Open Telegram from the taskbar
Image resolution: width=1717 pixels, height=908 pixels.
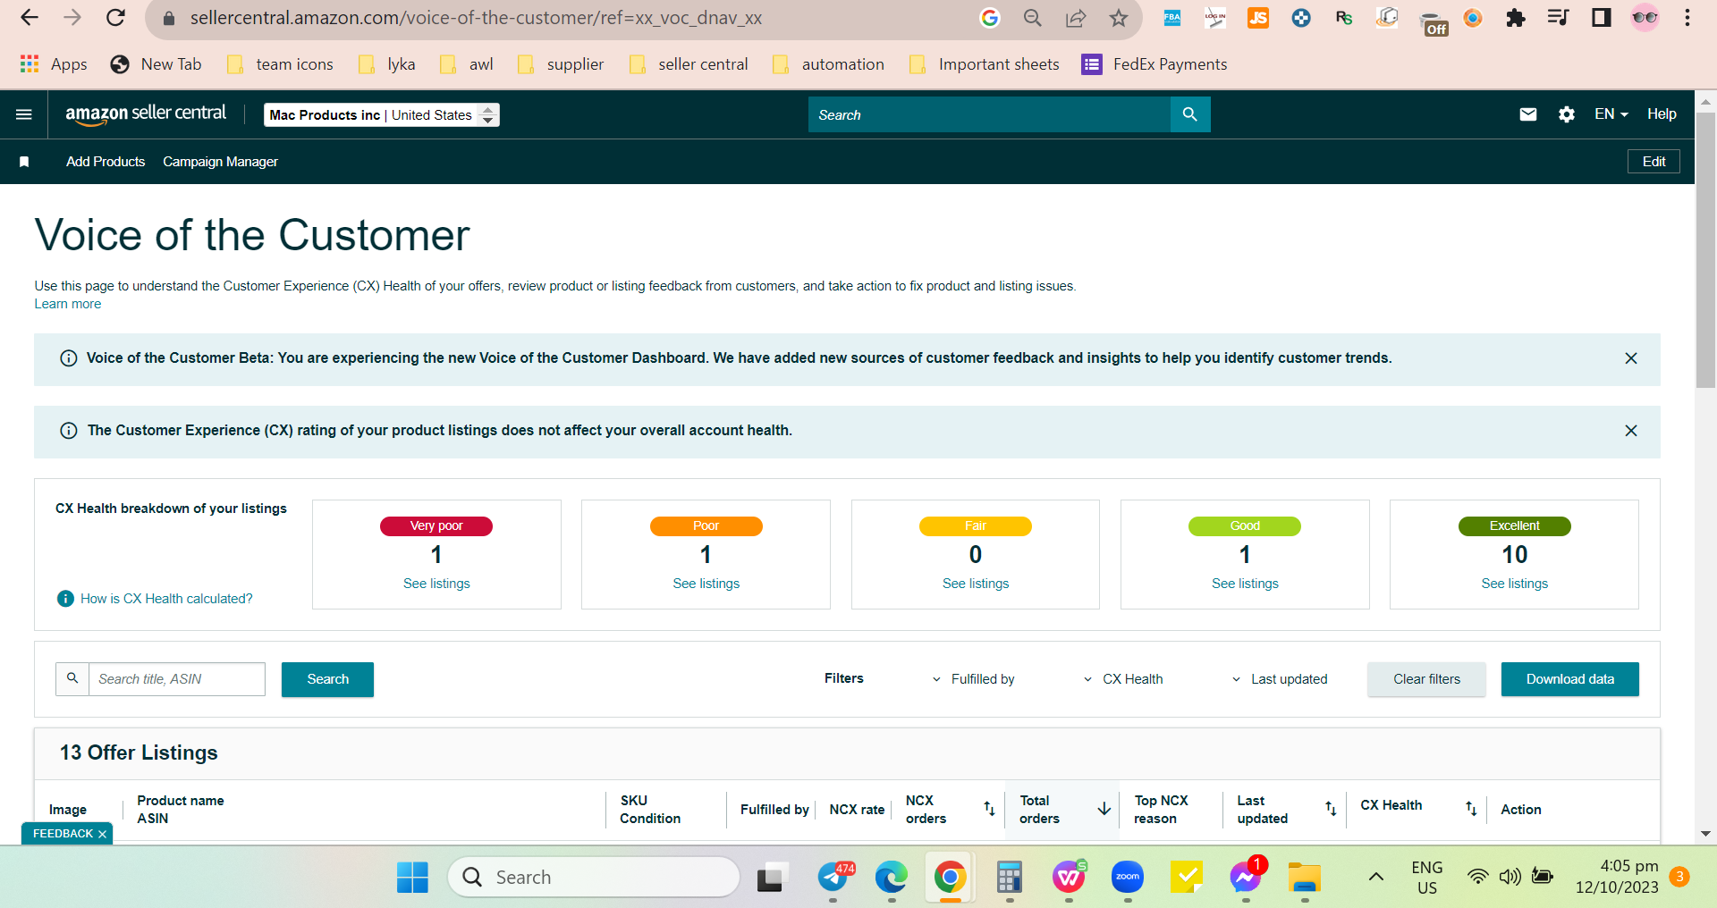coord(835,878)
